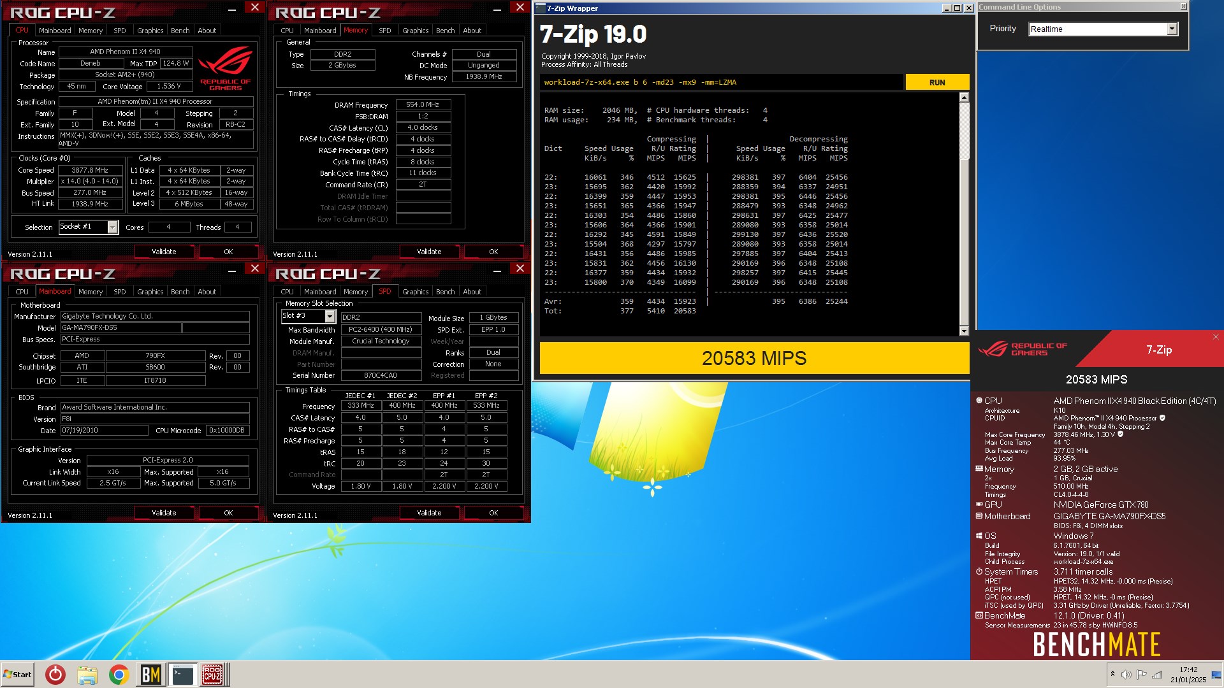Click the shield icon next to CPUID processor name
The height and width of the screenshot is (688, 1224).
(1162, 418)
